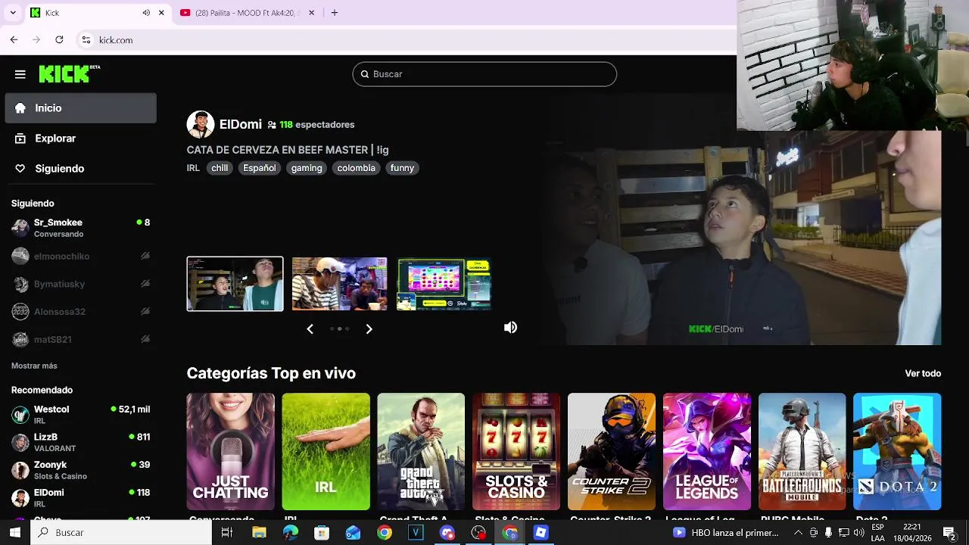Viewport: 969px width, 545px height.
Task: Open File Explorer from the taskbar
Action: [x=259, y=533]
